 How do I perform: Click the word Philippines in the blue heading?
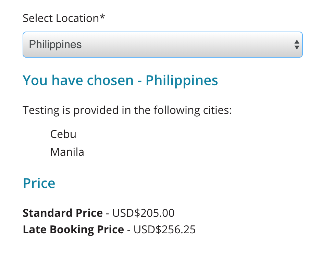[182, 80]
